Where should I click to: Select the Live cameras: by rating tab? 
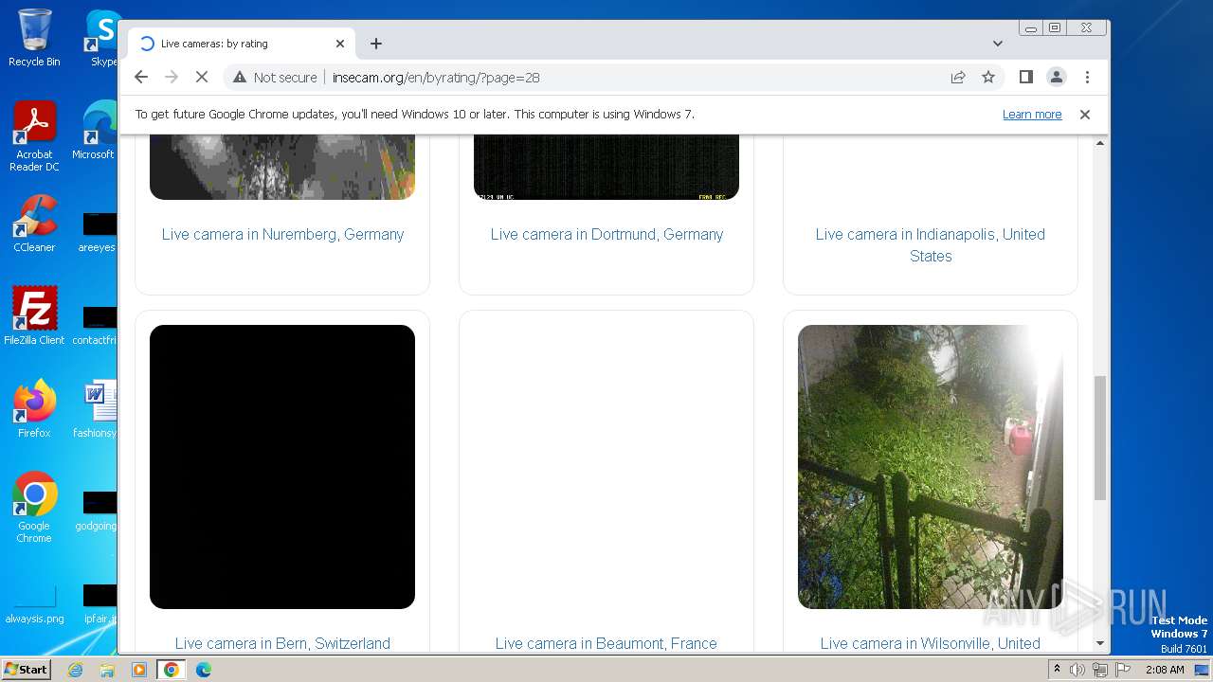(x=242, y=44)
